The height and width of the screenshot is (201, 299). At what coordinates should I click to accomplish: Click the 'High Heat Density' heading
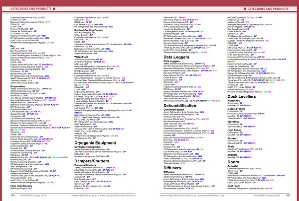point(21,186)
